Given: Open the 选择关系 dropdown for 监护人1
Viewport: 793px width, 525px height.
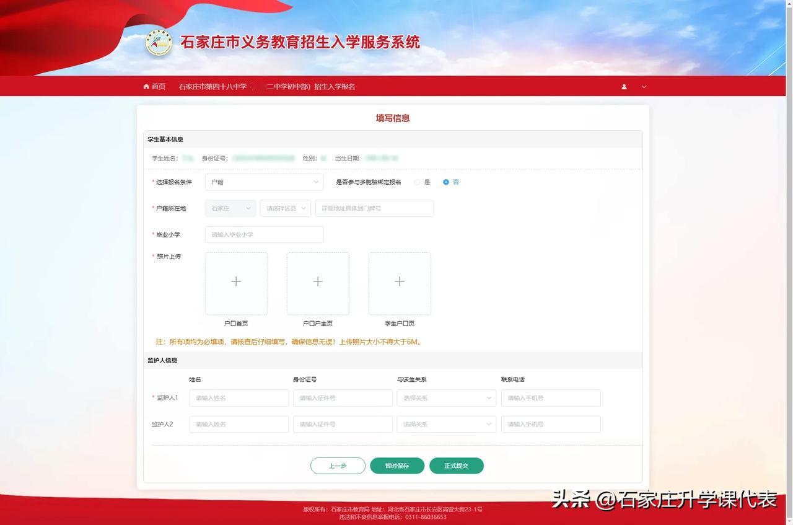Looking at the screenshot, I should click(x=446, y=397).
